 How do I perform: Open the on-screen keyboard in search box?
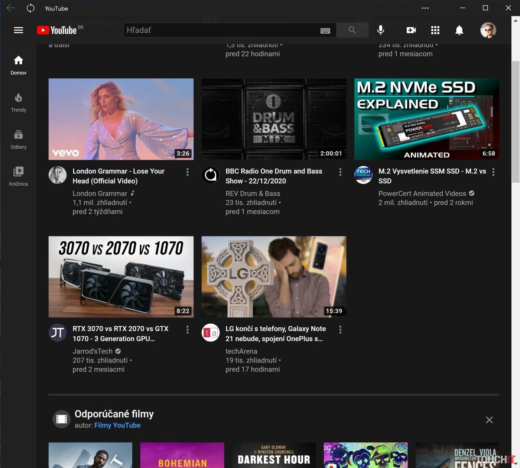[325, 30]
